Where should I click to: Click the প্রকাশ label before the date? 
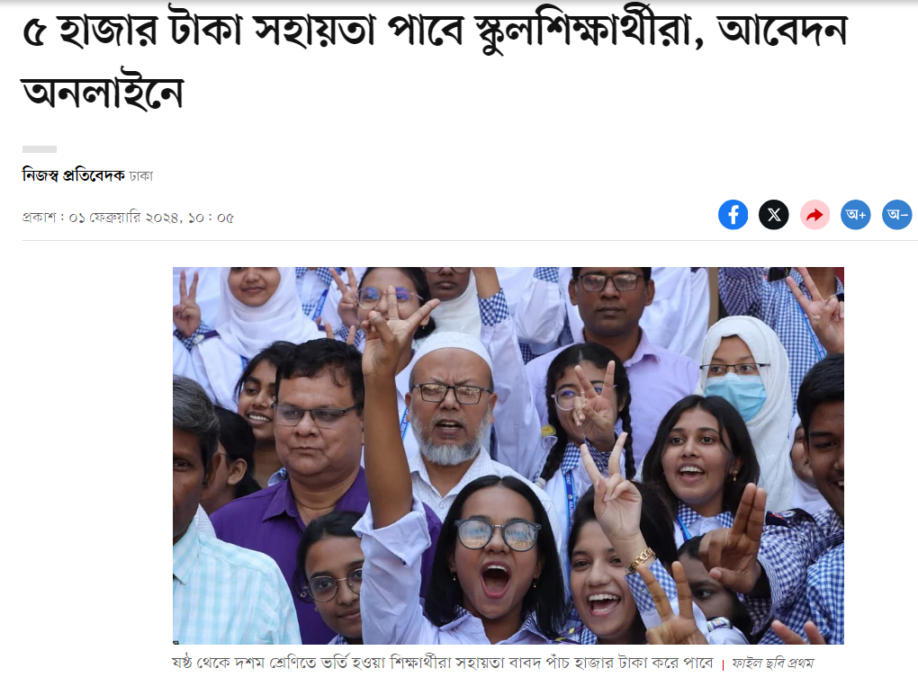pos(40,218)
